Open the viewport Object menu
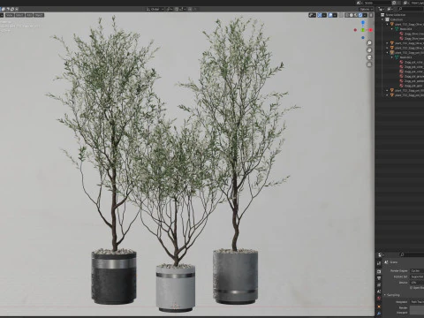The width and height of the screenshot is (424, 318). point(39,15)
